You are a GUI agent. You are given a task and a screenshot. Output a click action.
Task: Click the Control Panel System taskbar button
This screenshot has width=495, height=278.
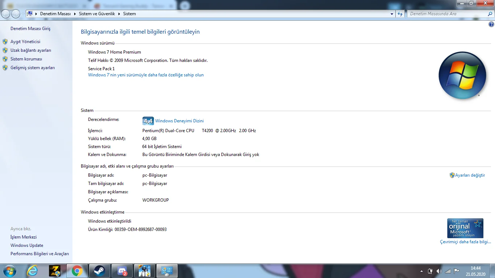click(167, 271)
